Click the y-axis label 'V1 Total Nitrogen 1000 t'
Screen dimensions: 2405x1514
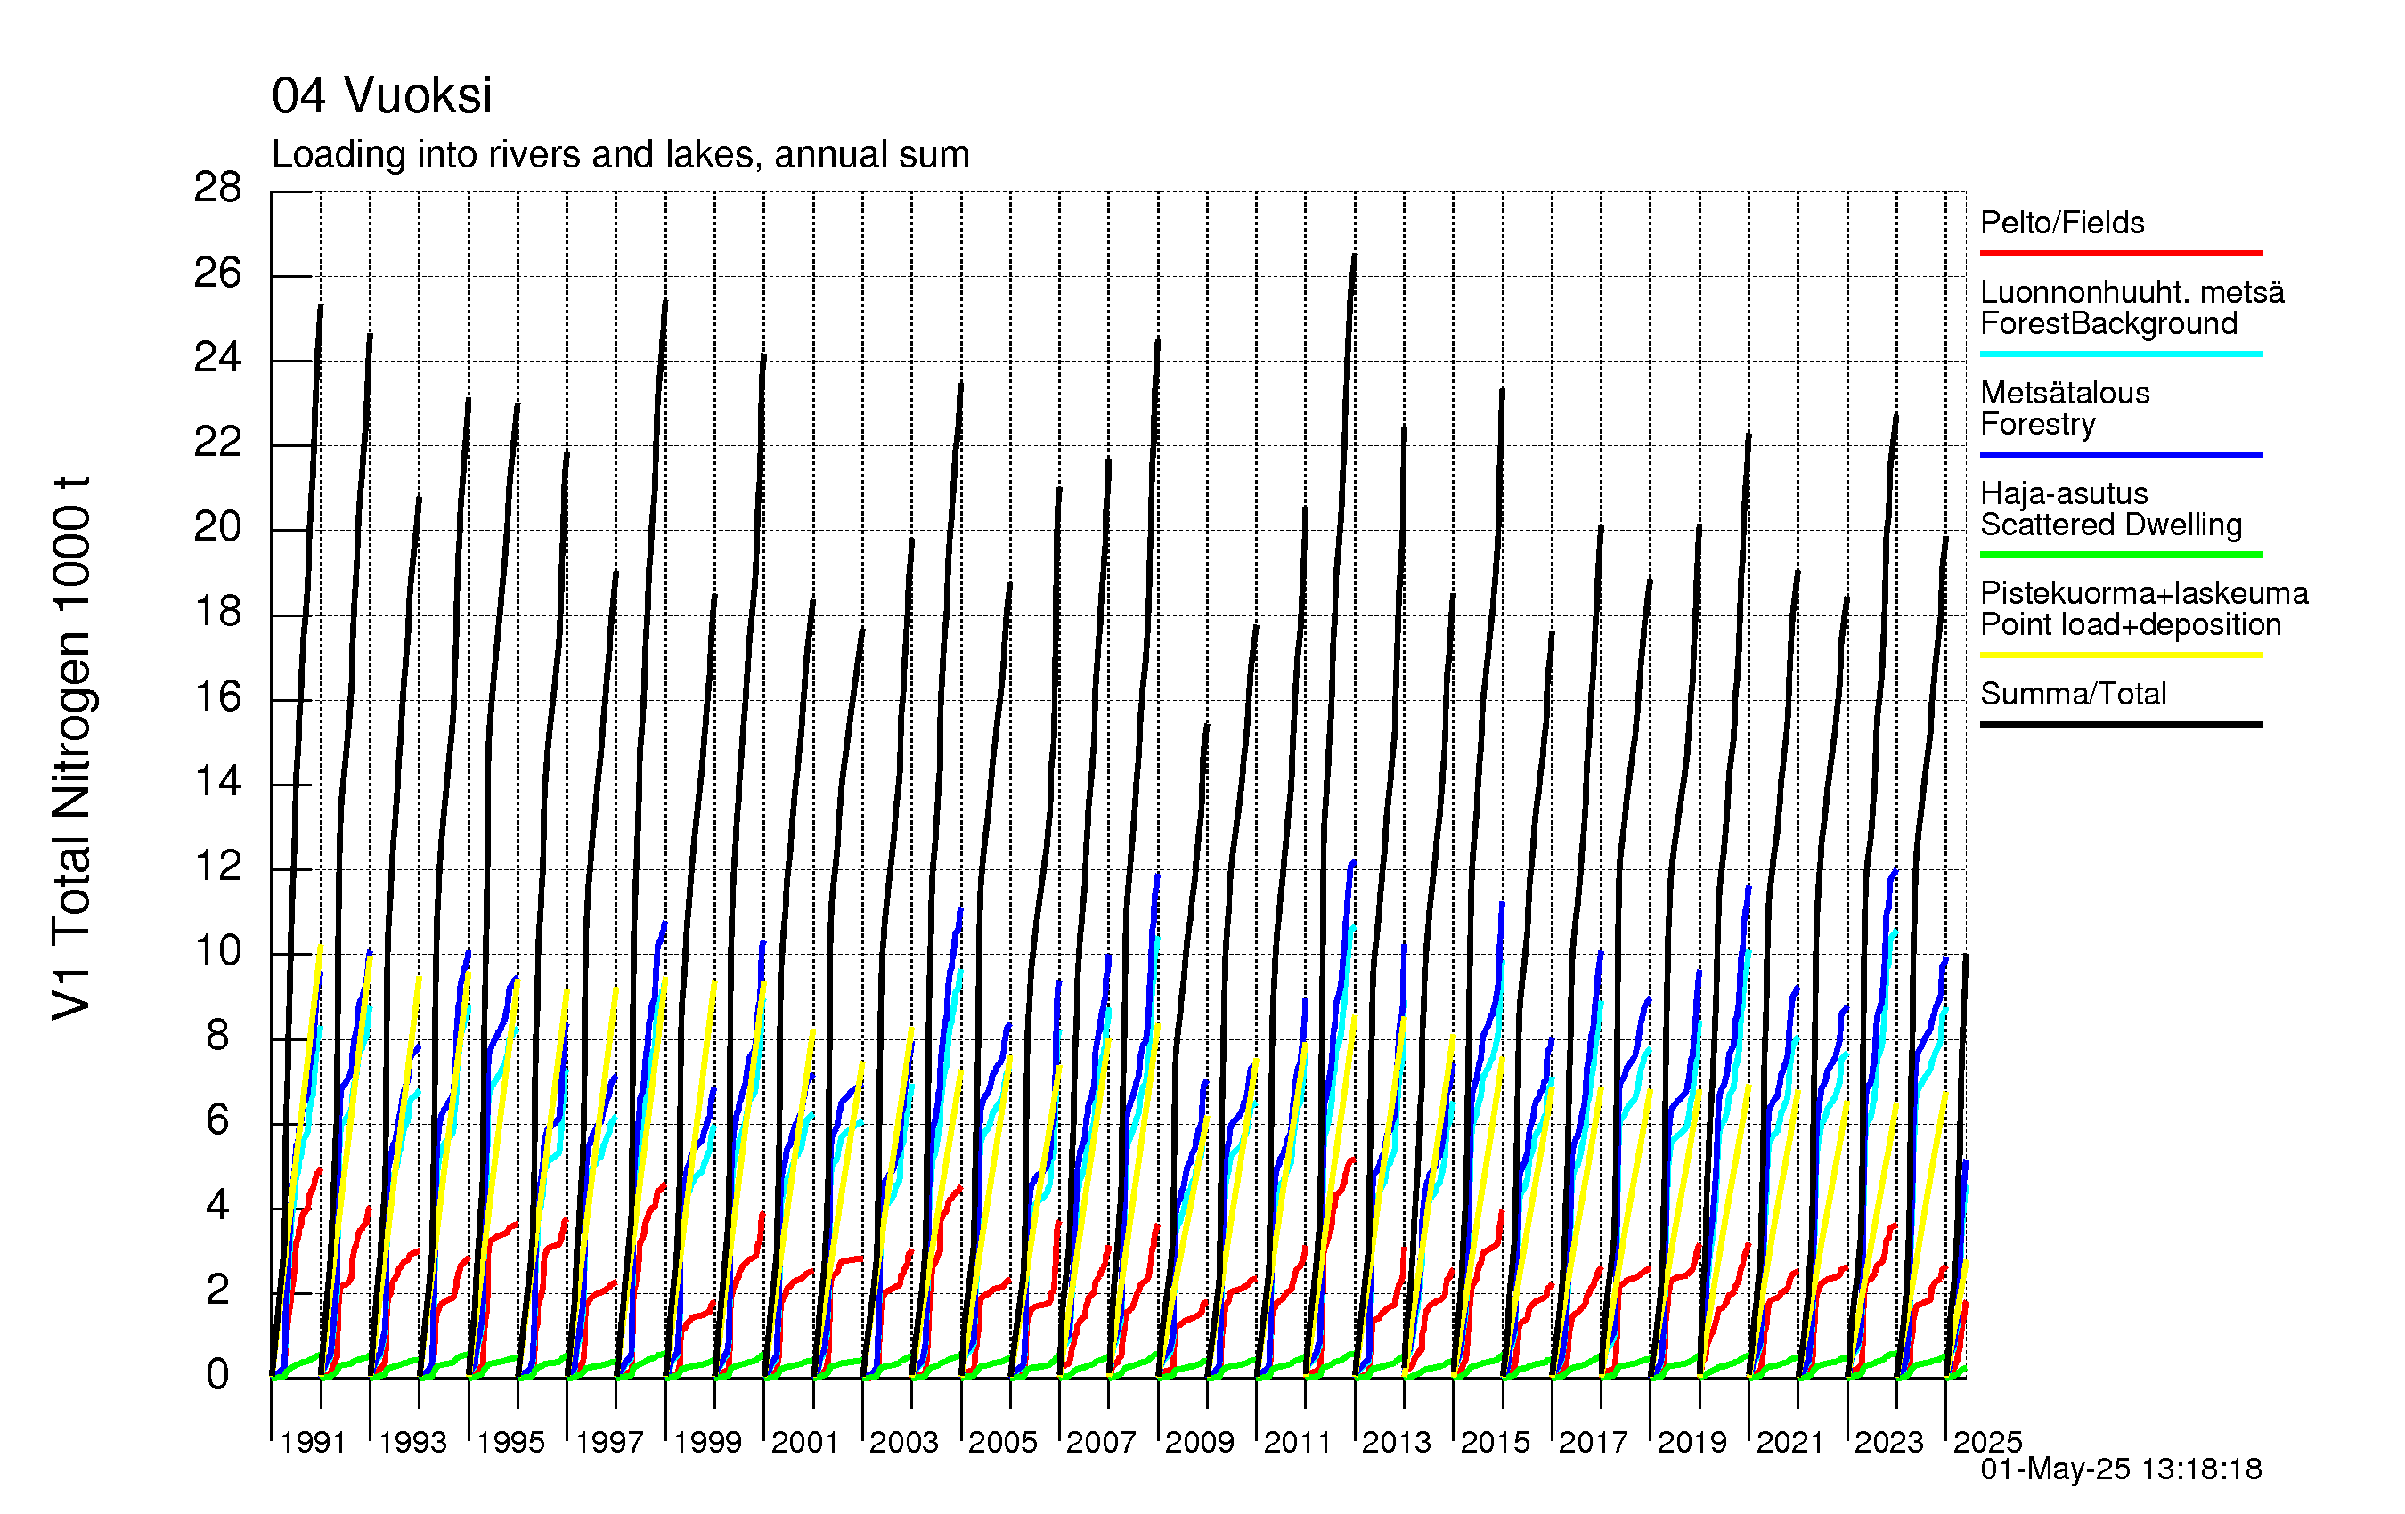(x=72, y=748)
